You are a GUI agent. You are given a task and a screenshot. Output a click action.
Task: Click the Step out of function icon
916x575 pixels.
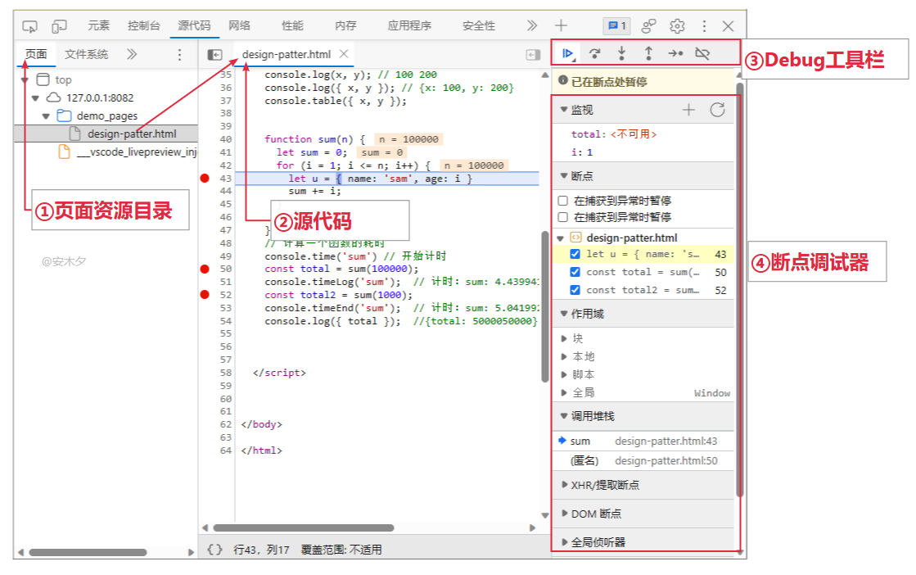(x=648, y=54)
